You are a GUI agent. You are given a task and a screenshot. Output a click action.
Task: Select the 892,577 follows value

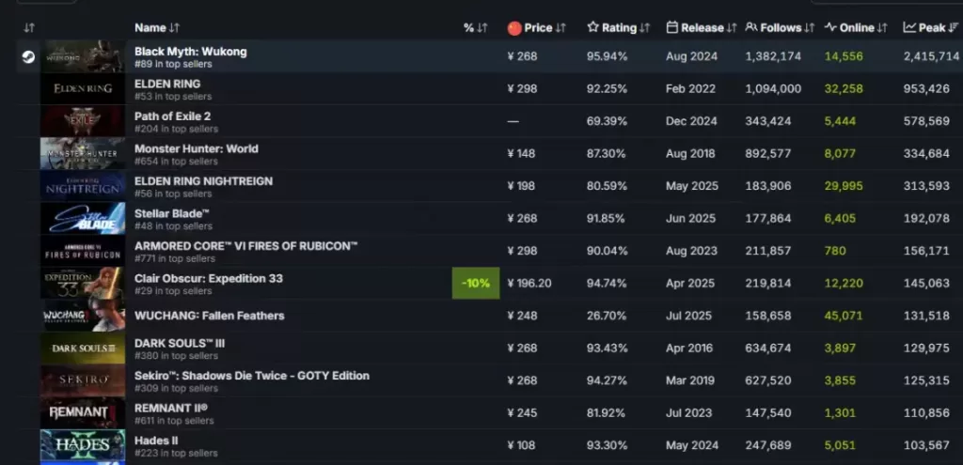coord(768,153)
